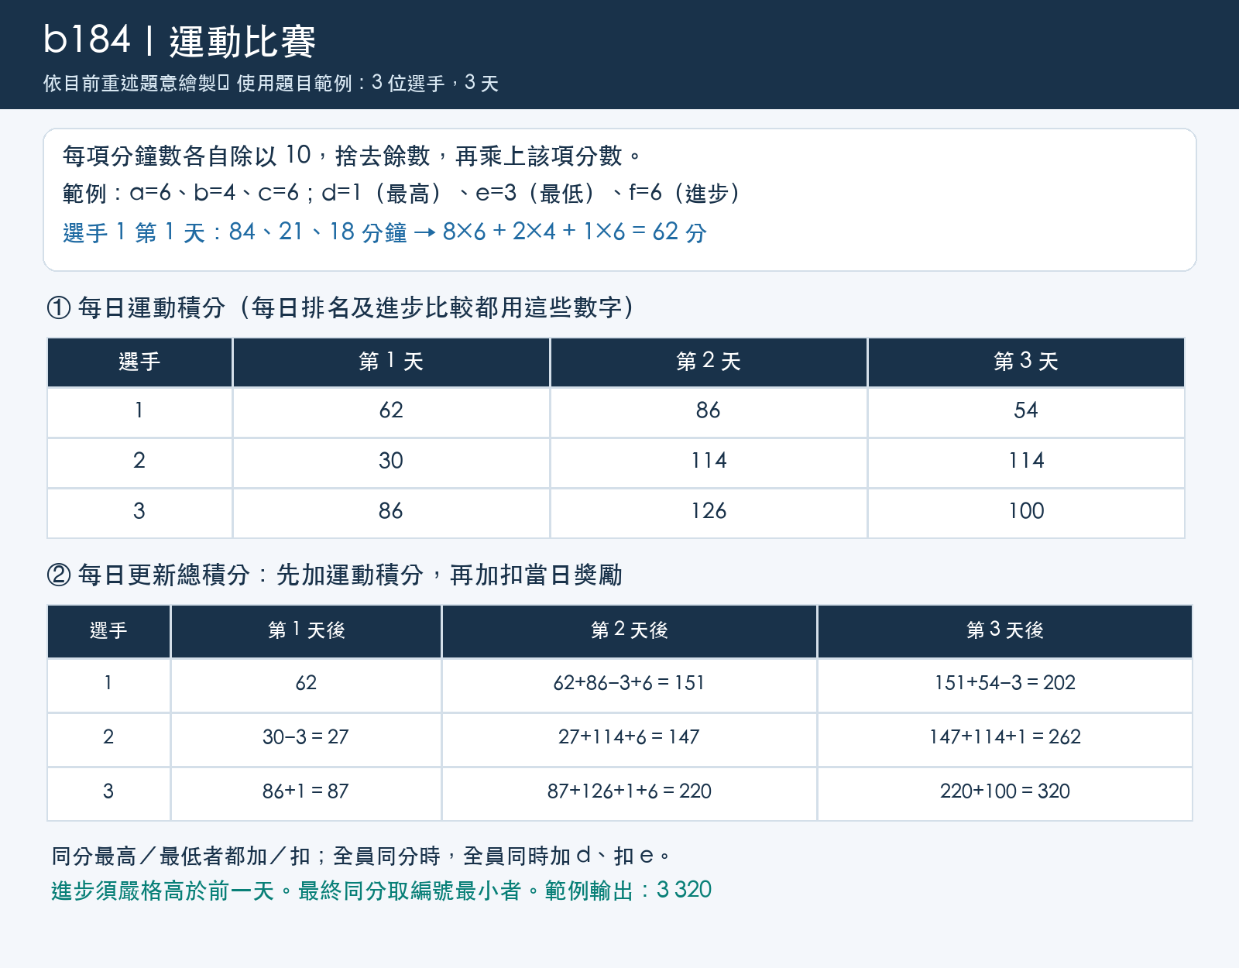Click the cell with value "30"
1239x968 pixels.
(391, 462)
